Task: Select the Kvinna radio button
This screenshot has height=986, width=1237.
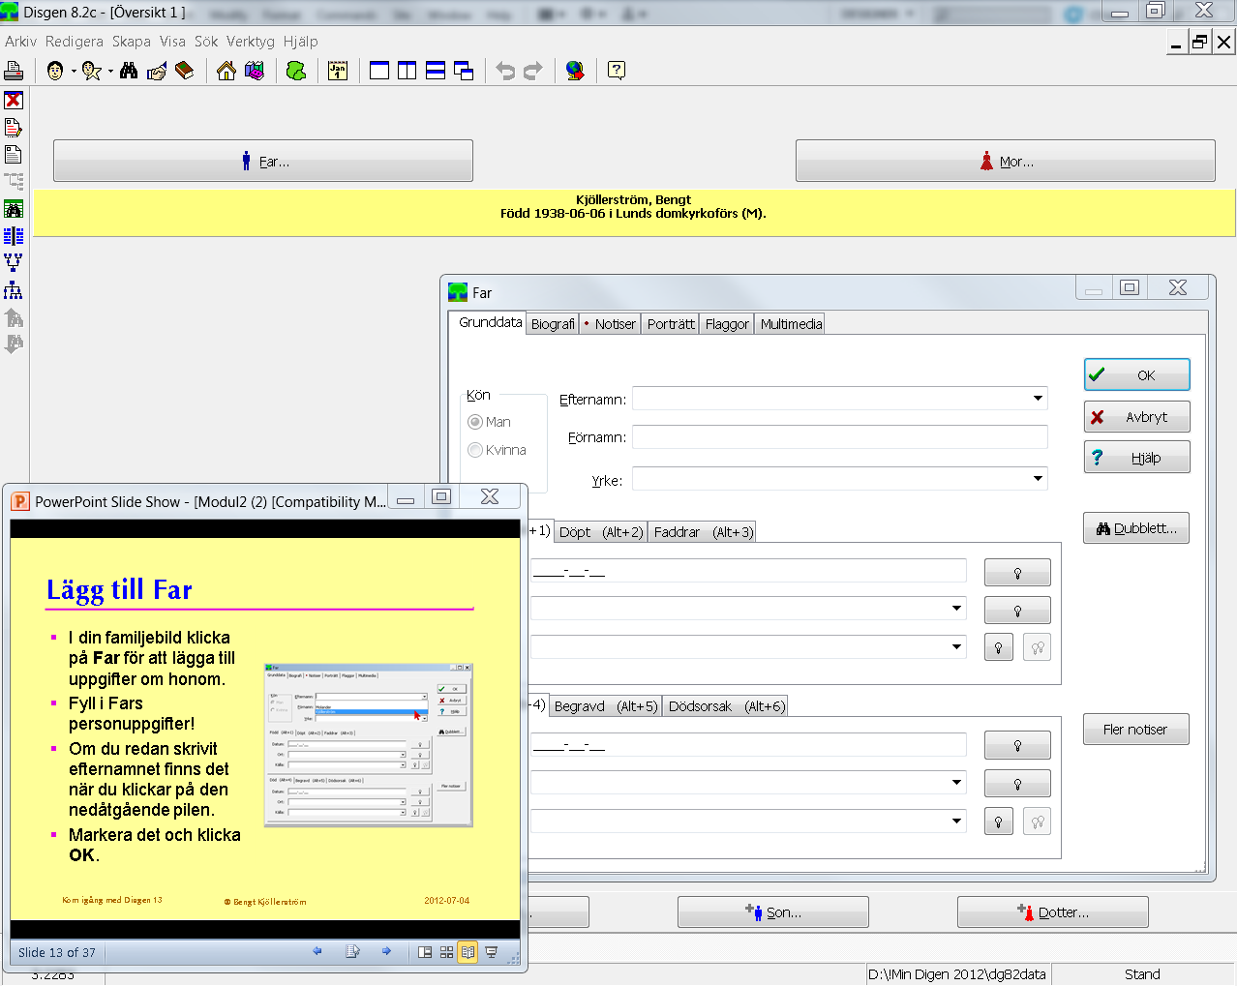Action: tap(475, 450)
